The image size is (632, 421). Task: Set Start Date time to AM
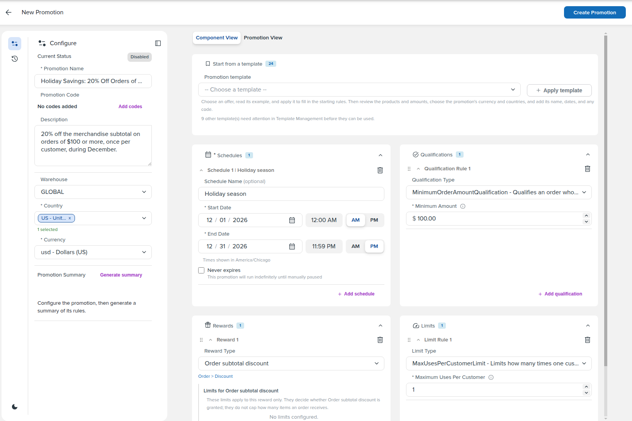[x=356, y=220]
